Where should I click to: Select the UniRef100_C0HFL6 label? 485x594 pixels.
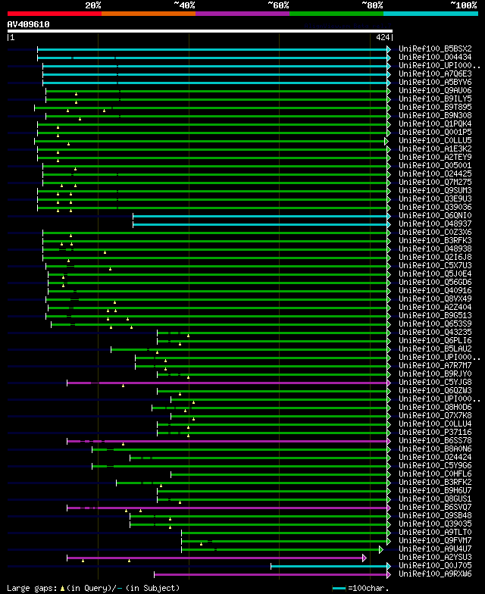point(435,474)
